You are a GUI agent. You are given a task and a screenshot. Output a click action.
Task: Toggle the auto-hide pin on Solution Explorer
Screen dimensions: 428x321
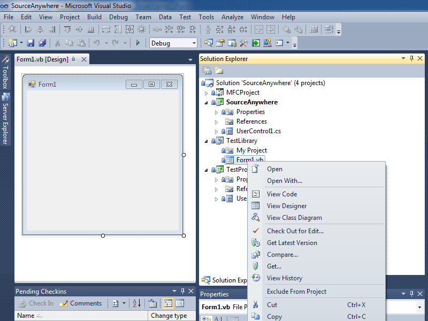tap(412, 59)
